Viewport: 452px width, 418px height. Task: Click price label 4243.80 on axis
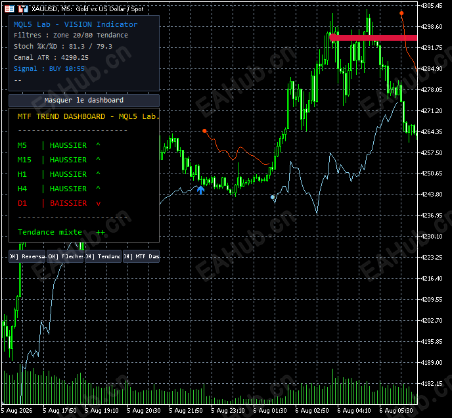tap(432, 194)
